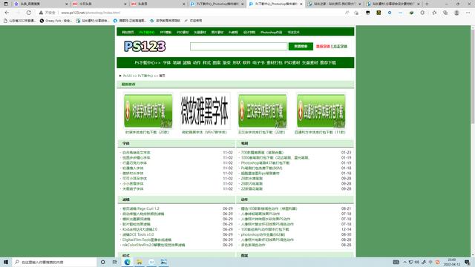Click into the site search input field
This screenshot has height=267, width=475.
coord(239,46)
